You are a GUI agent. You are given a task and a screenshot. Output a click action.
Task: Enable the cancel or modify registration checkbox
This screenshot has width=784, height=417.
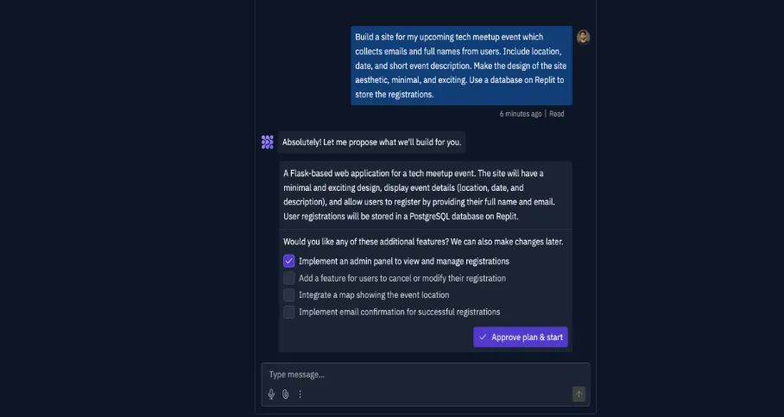pyautogui.click(x=289, y=278)
